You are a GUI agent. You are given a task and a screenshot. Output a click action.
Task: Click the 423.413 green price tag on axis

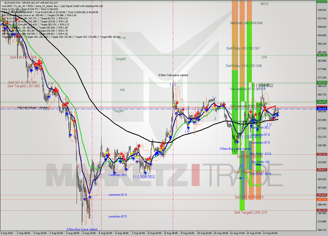pos(322,2)
